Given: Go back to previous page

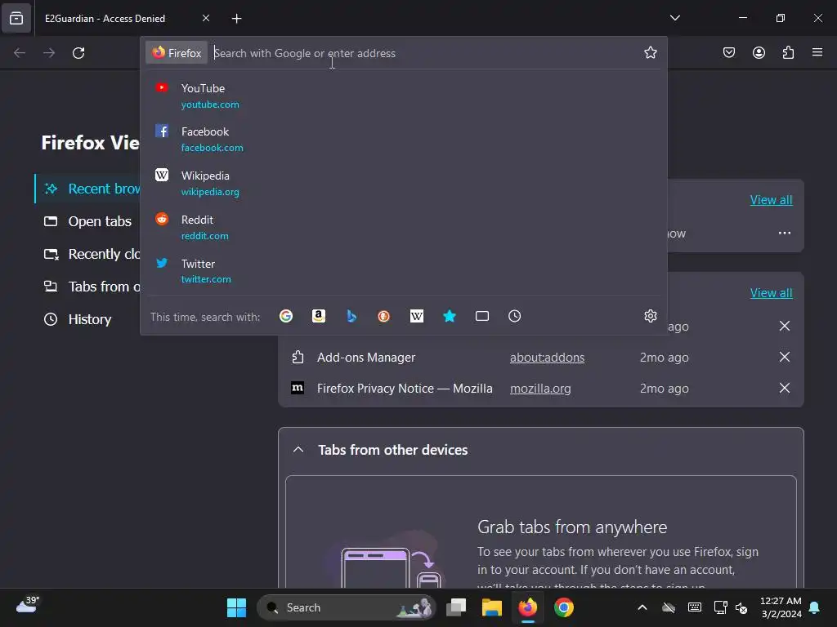Looking at the screenshot, I should tap(20, 53).
